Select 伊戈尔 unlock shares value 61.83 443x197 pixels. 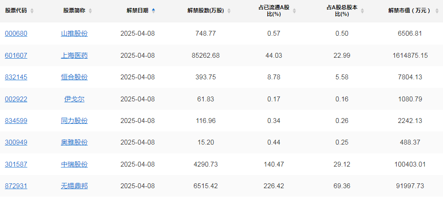205,99
